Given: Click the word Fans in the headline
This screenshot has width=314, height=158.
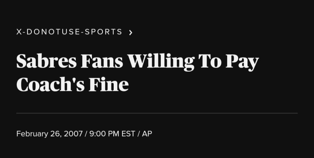Looking at the screenshot, I should (x=102, y=61).
